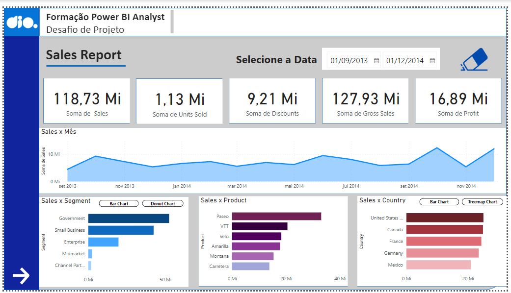Switch Country visual to Treemap Chart
511x293 pixels.
pyautogui.click(x=483, y=201)
